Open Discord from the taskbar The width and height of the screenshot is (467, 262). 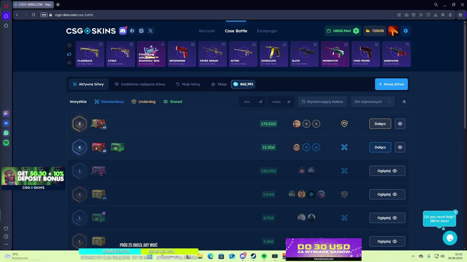(x=243, y=256)
